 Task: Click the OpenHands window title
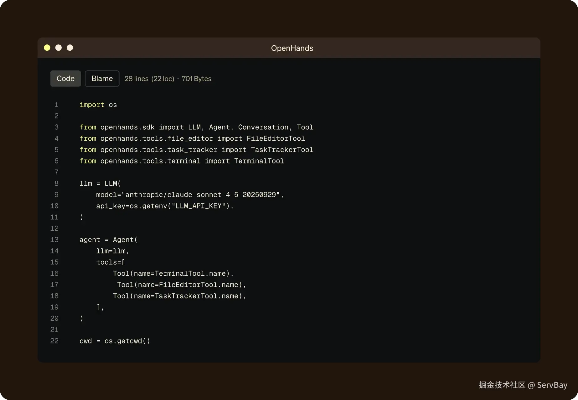point(292,48)
